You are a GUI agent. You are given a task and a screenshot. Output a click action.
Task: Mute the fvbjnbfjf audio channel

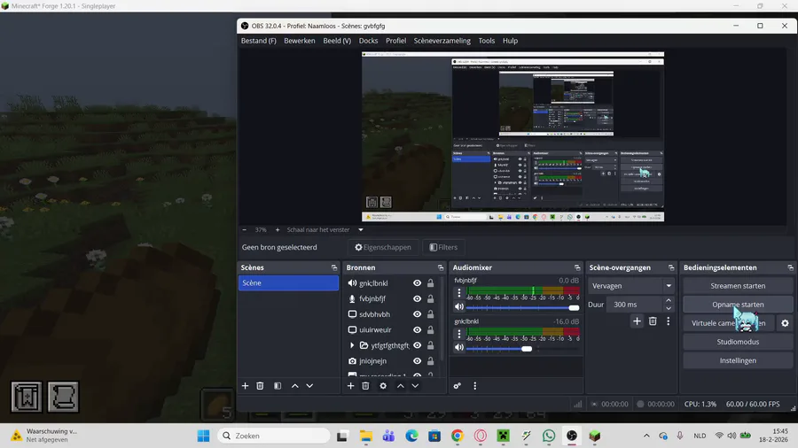[459, 307]
